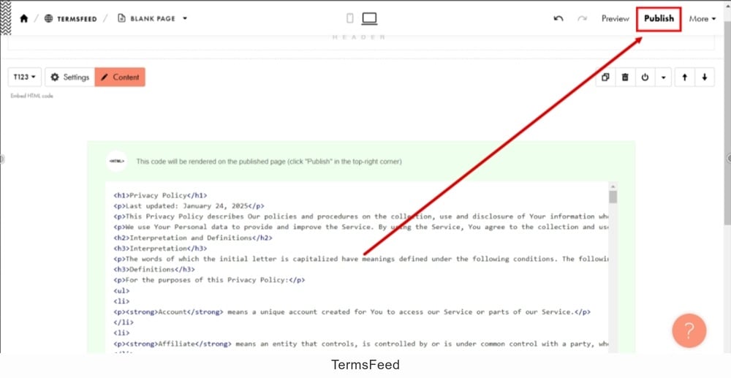Expand the T123 block dropdown
The width and height of the screenshot is (731, 378).
pyautogui.click(x=25, y=77)
